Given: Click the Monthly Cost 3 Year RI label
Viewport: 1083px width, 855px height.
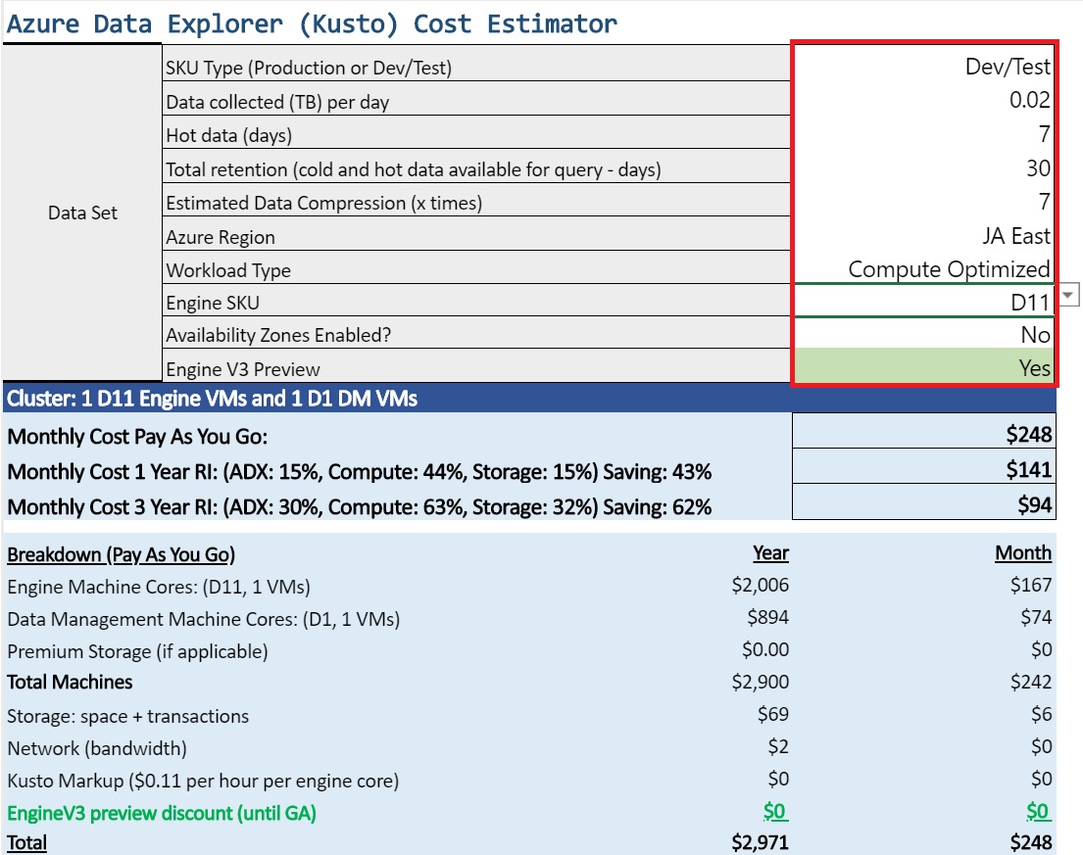Looking at the screenshot, I should [x=359, y=506].
